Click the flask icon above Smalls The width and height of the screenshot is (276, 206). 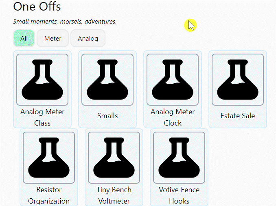(x=107, y=80)
